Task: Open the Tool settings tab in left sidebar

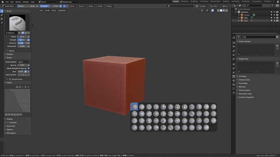Action: click(2, 11)
